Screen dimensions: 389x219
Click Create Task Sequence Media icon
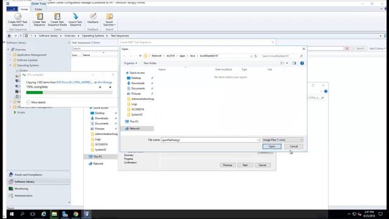point(57,19)
